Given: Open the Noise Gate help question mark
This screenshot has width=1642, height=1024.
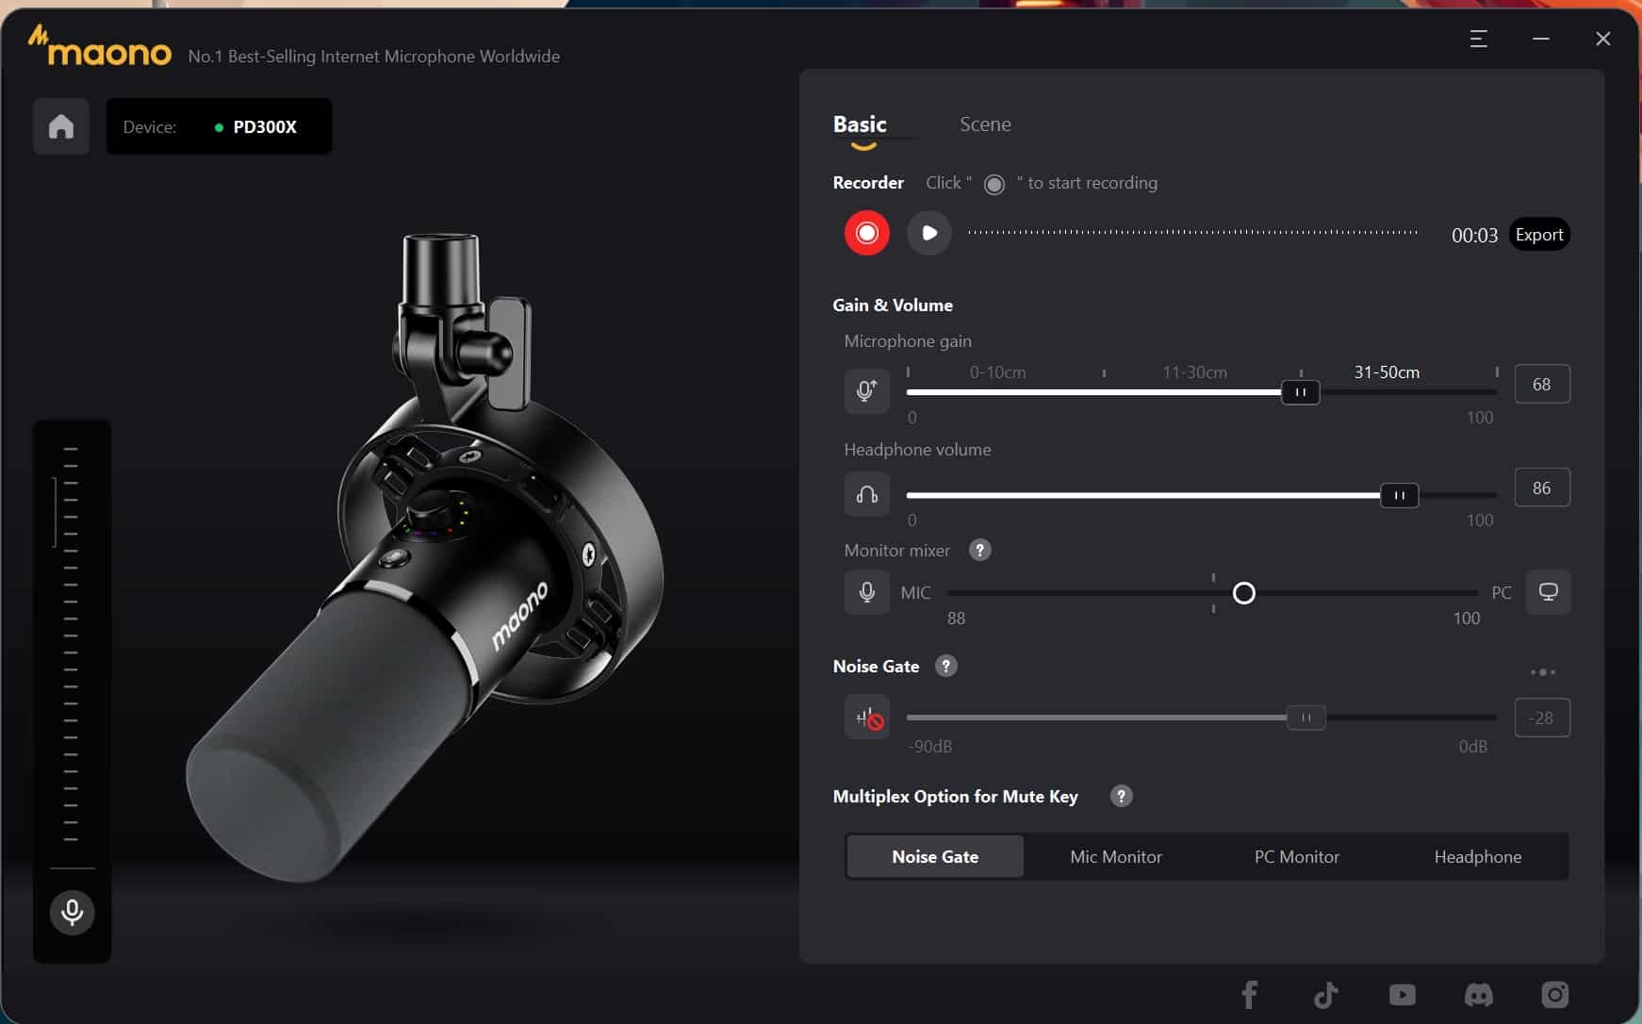Looking at the screenshot, I should pyautogui.click(x=945, y=667).
